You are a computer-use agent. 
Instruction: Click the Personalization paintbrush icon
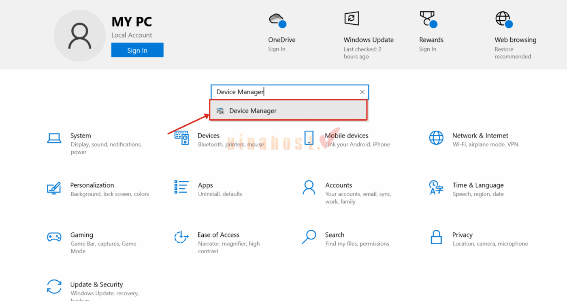tap(54, 188)
